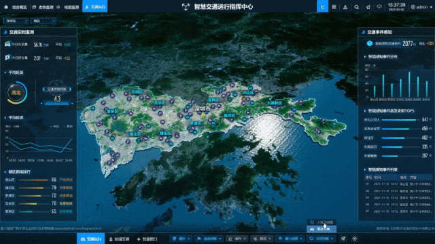Click the megaphone announcement icon
The width and height of the screenshot is (435, 244).
(368, 7)
